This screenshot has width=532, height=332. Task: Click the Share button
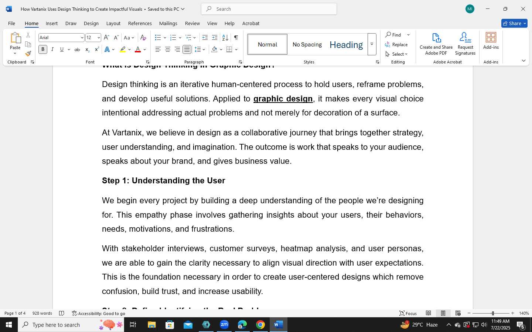point(514,23)
